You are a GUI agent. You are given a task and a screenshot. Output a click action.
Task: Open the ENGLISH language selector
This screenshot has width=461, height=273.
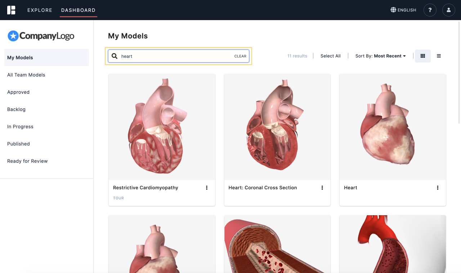(x=403, y=10)
